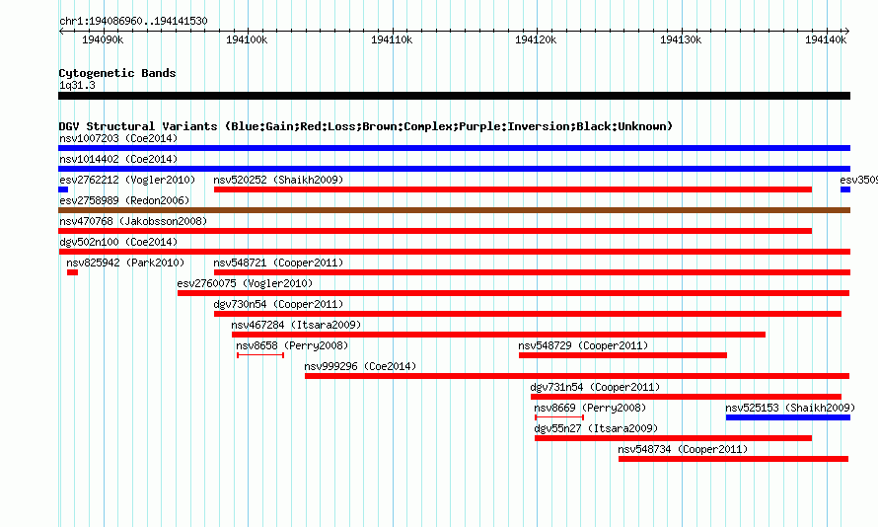
Task: Click the nsv1014402 (Coe2014) label
Action: [x=118, y=159]
